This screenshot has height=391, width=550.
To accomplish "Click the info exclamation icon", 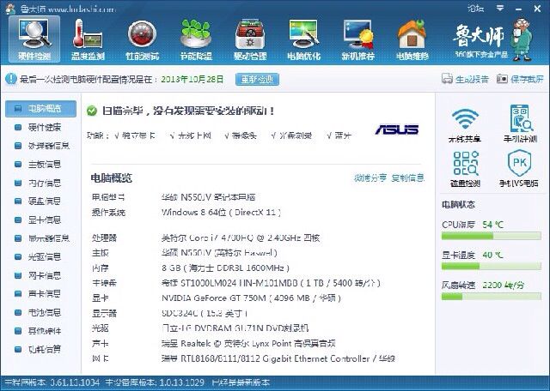I will (11, 79).
